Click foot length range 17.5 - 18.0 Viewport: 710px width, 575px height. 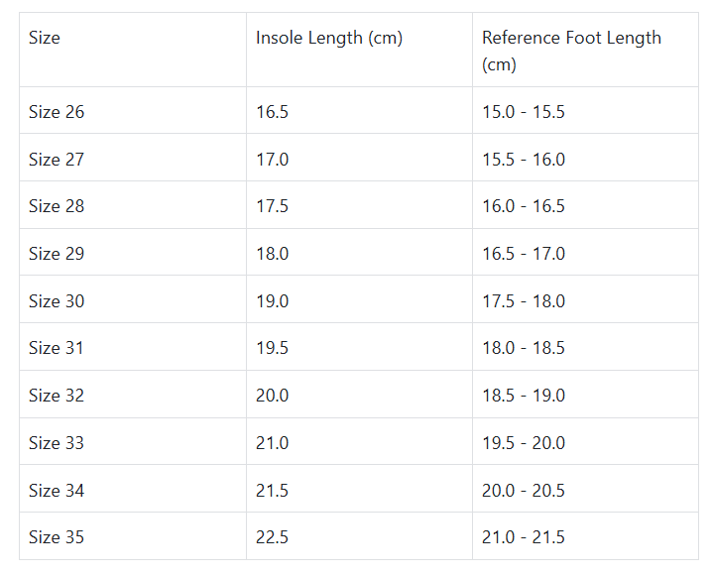coord(524,301)
